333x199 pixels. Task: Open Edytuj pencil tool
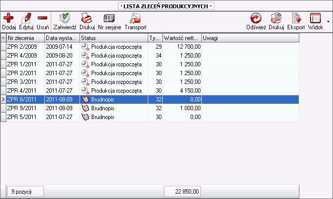[26, 18]
